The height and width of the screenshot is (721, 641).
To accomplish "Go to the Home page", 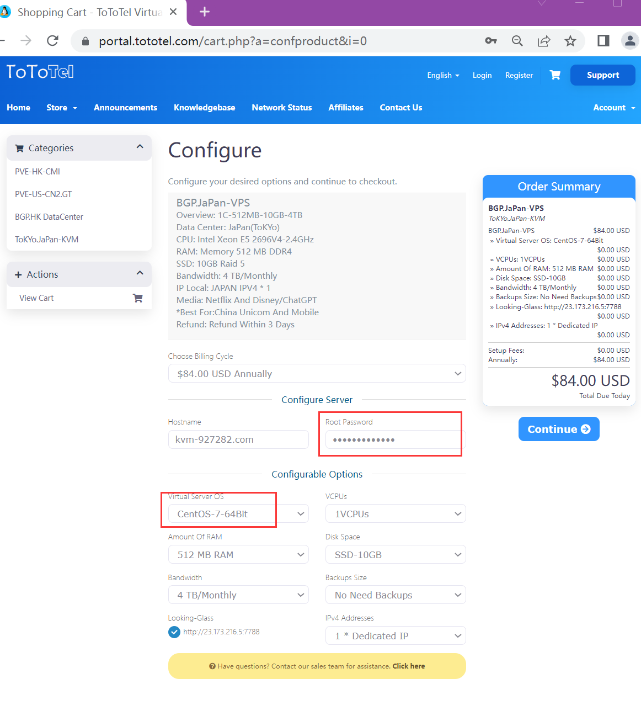I will coord(18,108).
